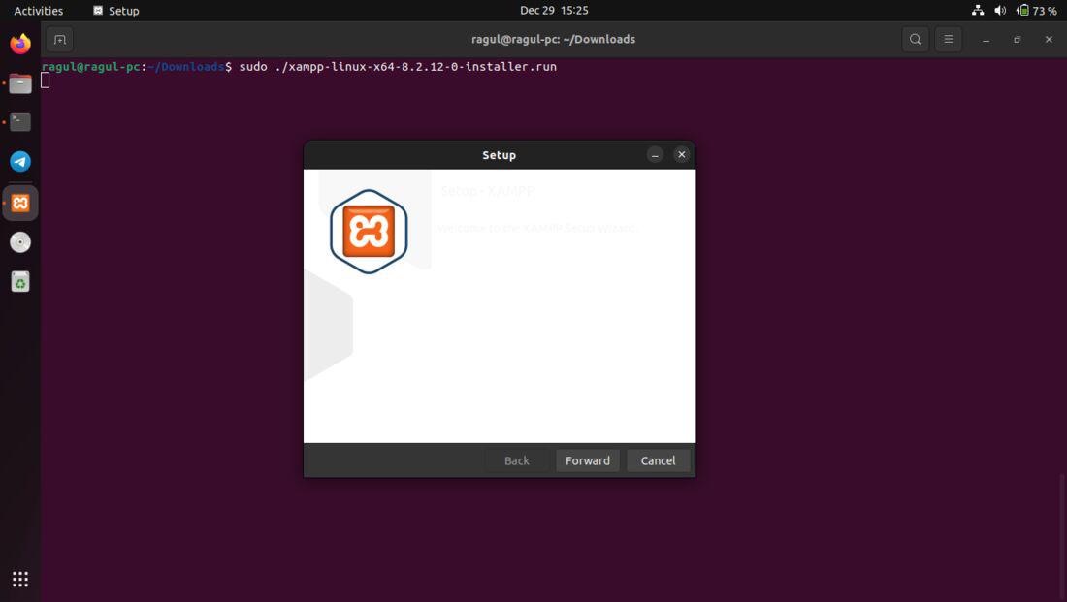Click the network status icon
This screenshot has height=602, width=1067.
point(978,11)
